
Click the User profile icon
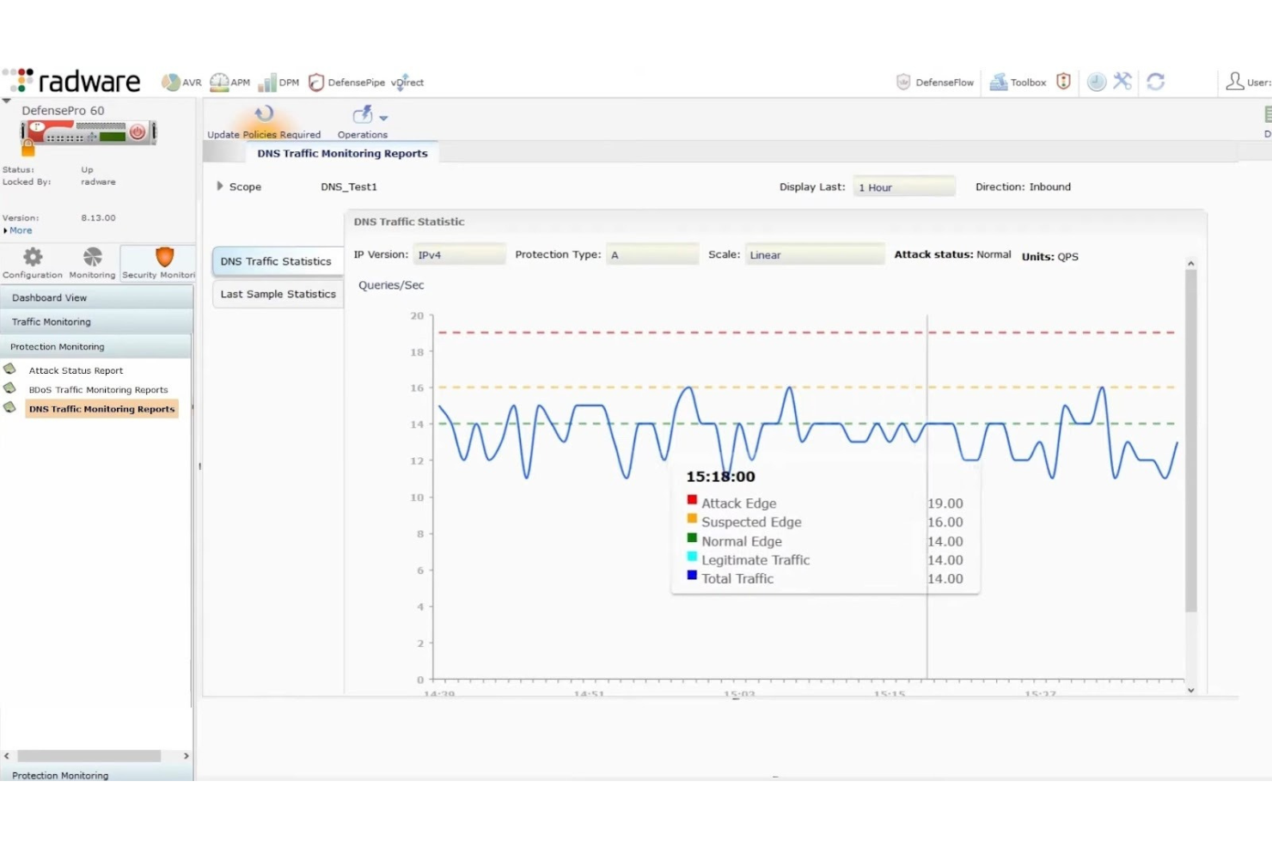pyautogui.click(x=1235, y=81)
